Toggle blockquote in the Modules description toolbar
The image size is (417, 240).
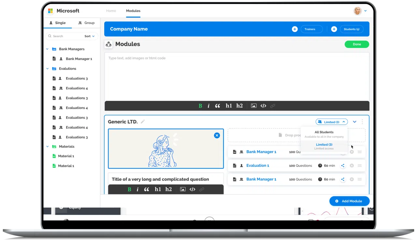tap(218, 106)
